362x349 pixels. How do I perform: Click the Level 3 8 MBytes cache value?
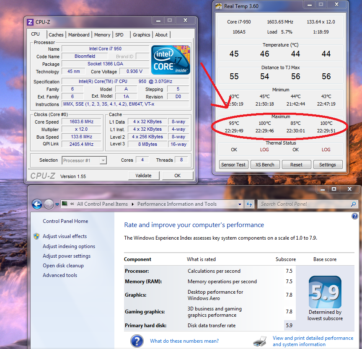[148, 144]
